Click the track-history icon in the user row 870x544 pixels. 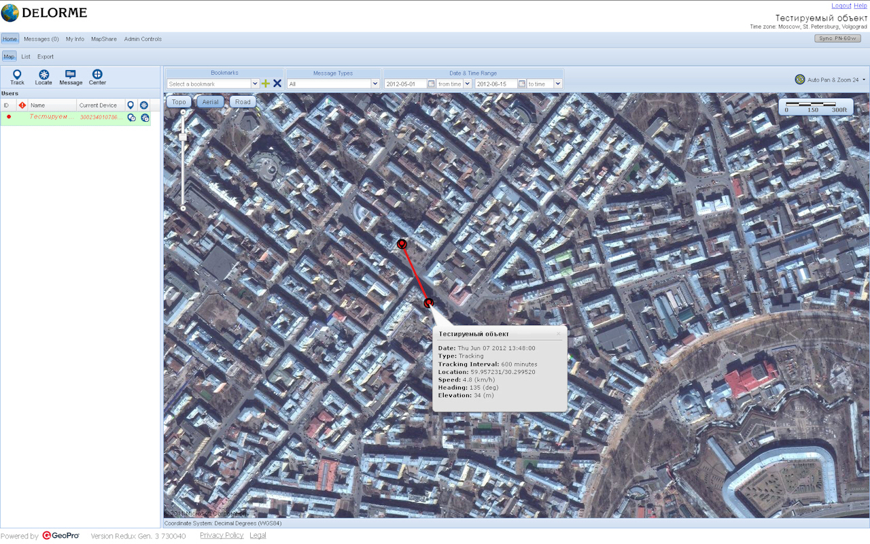tap(131, 117)
